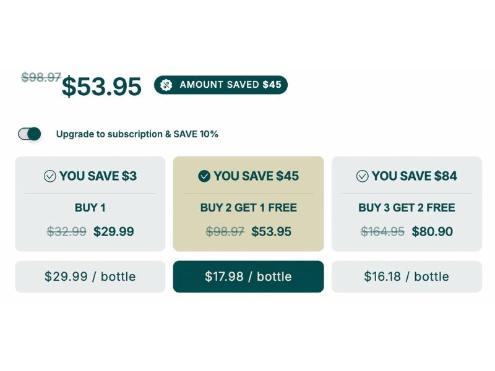
Task: Click the $29.99 / bottle button
Action: tap(90, 276)
